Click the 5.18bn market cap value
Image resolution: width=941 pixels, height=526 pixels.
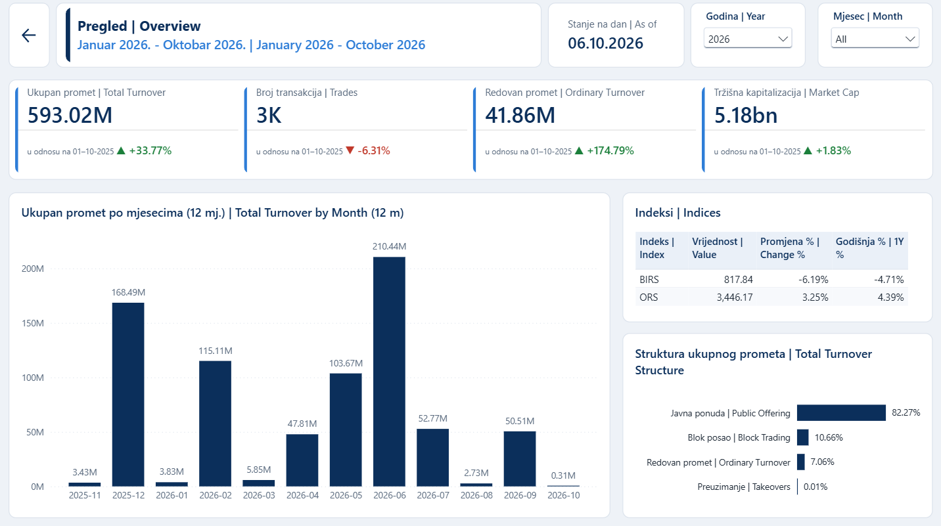(x=746, y=116)
